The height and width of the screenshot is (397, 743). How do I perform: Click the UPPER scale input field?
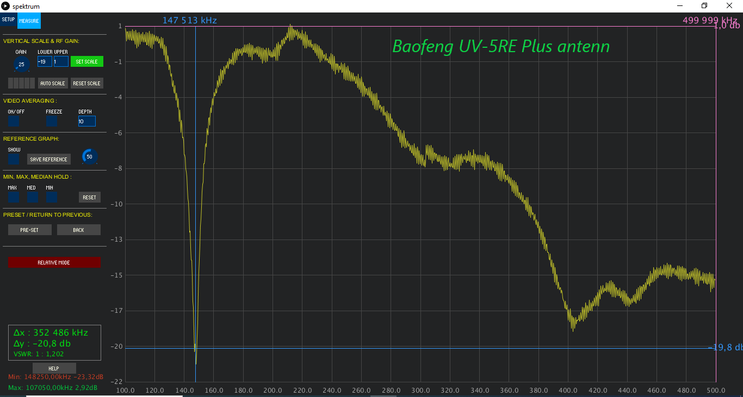(61, 61)
